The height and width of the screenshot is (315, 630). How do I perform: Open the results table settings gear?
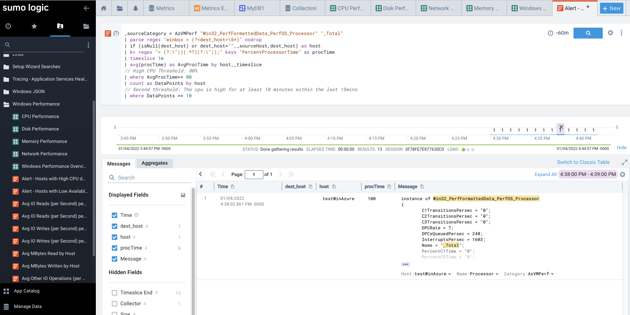[x=623, y=174]
